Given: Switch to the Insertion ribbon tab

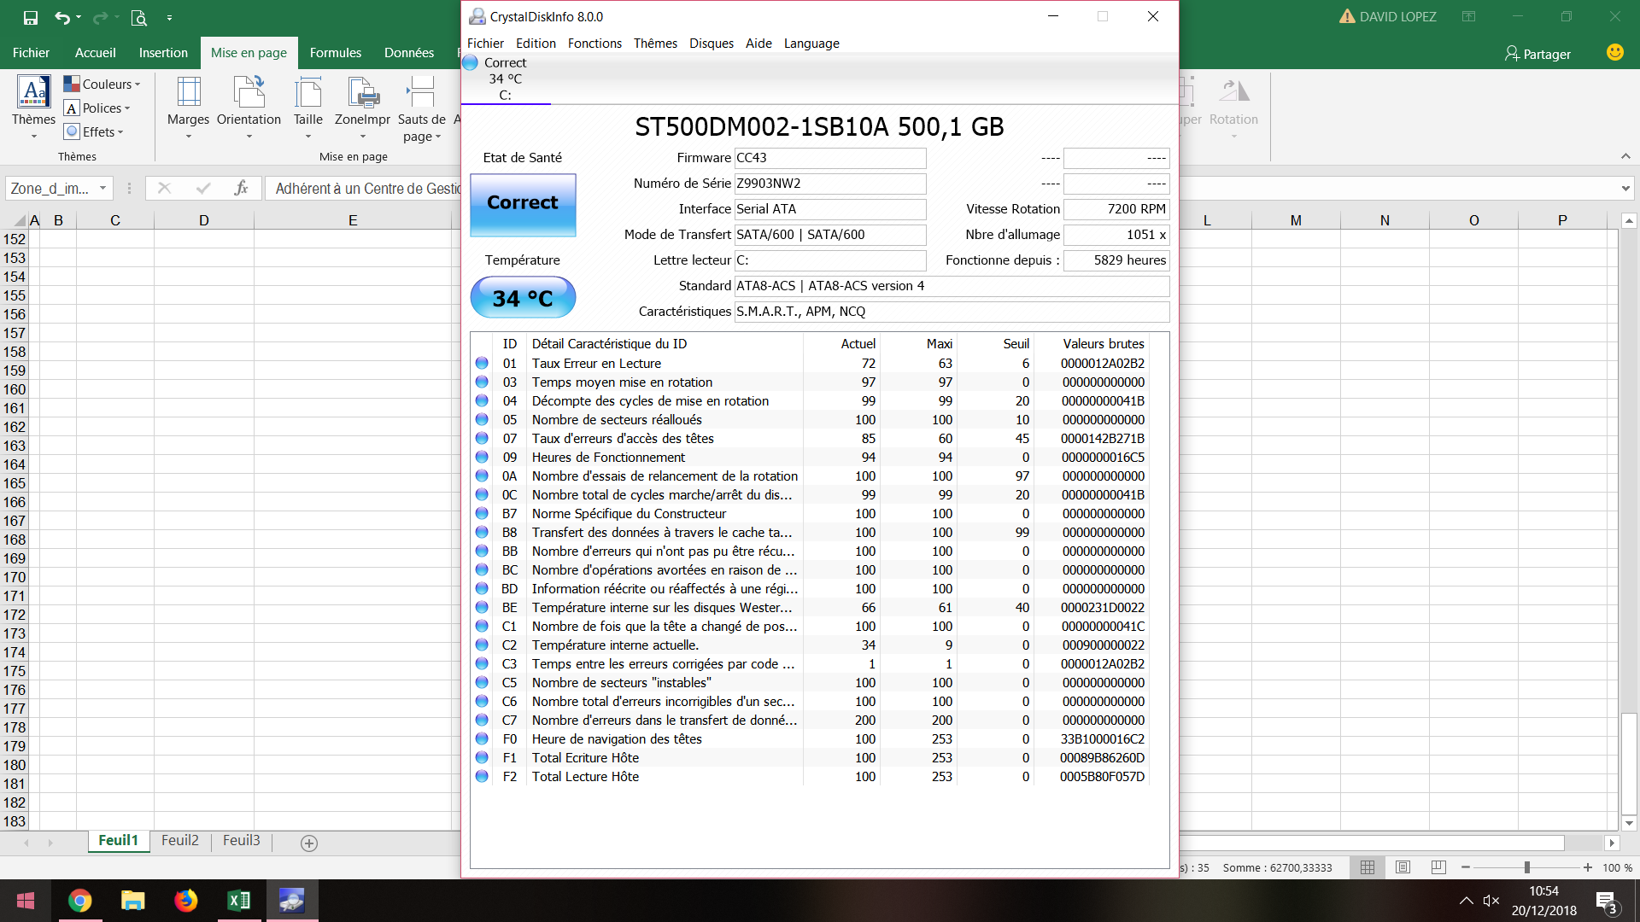Looking at the screenshot, I should tap(163, 53).
